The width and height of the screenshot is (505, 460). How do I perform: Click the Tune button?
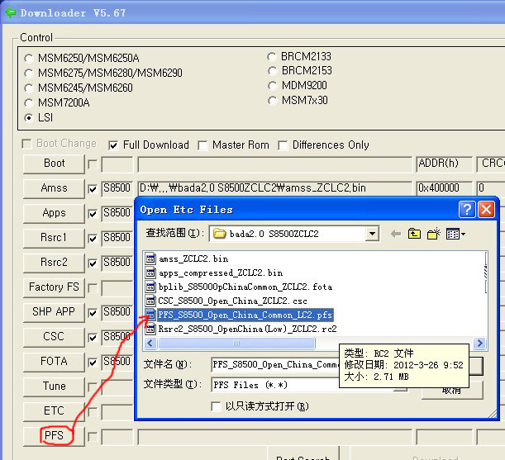54,386
